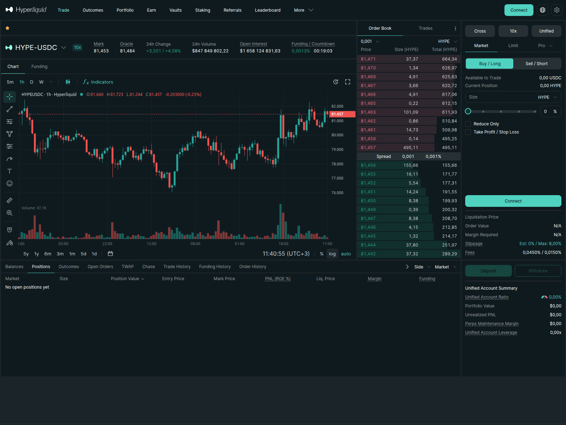The height and width of the screenshot is (425, 566).
Task: Select the ruler measure tool
Action: pos(10,200)
